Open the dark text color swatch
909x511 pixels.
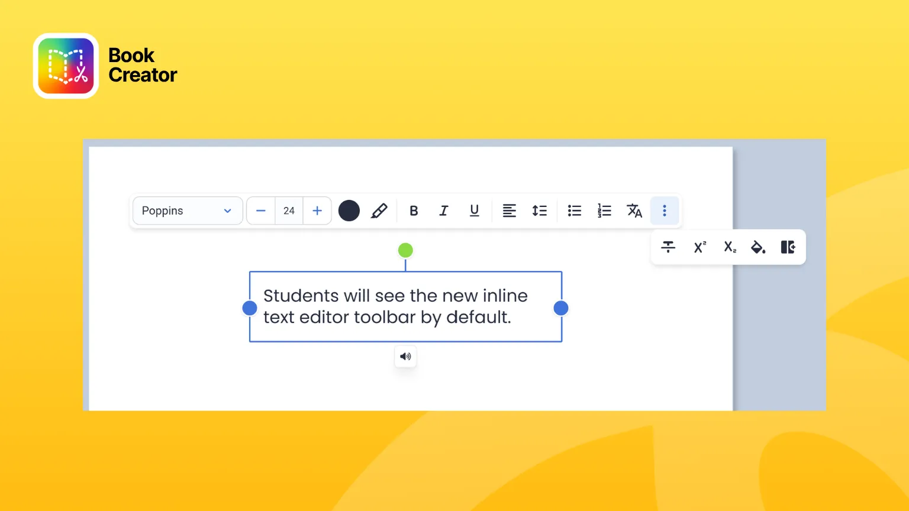tap(349, 211)
